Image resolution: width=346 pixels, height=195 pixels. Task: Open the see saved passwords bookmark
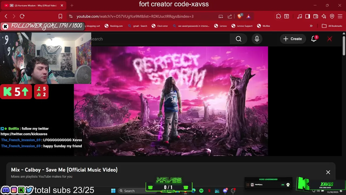point(191,26)
